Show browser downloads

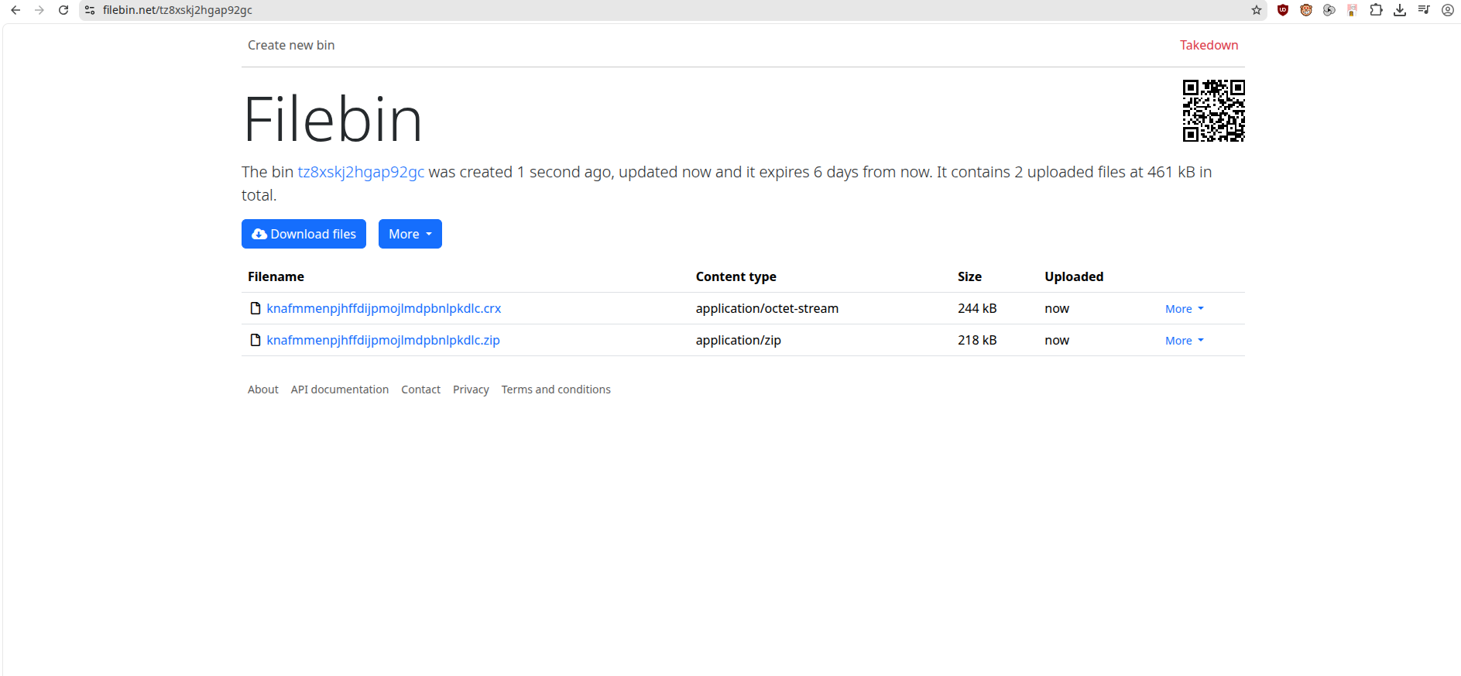tap(1400, 10)
